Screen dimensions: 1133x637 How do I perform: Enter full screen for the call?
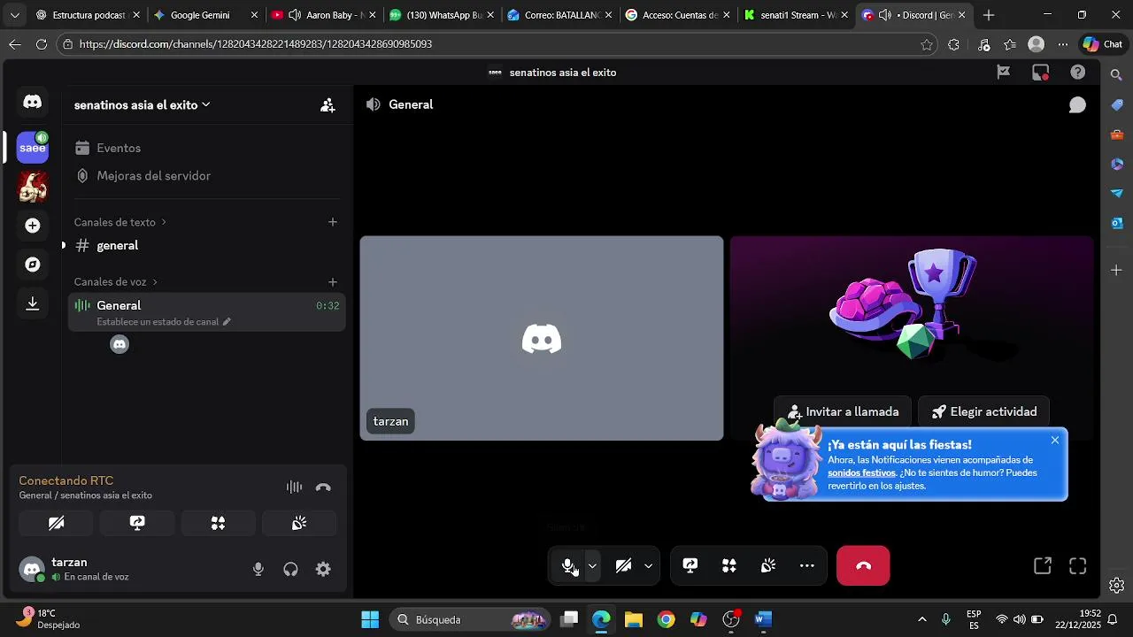tap(1077, 566)
